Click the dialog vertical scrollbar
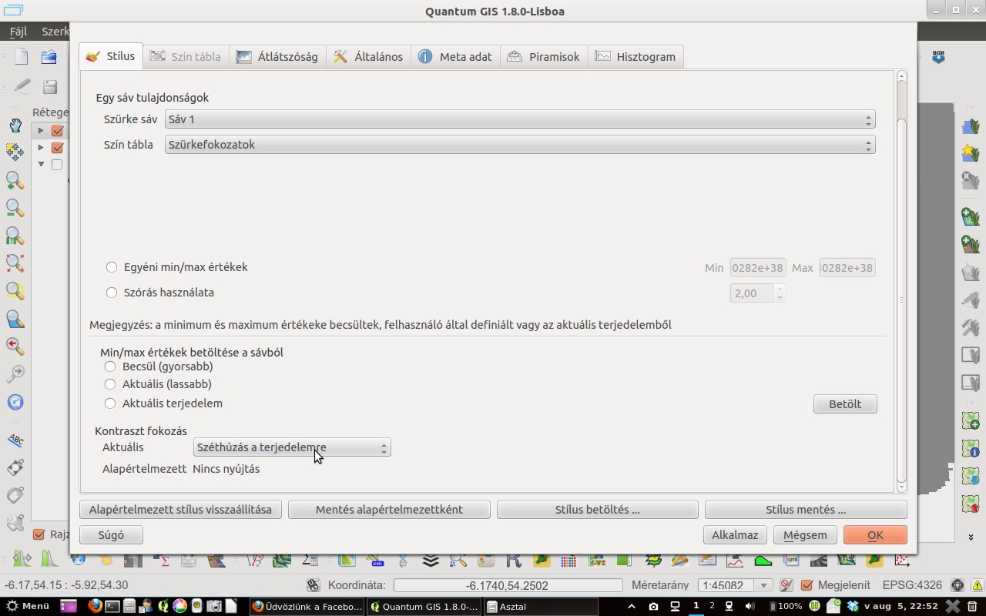986x616 pixels. pyautogui.click(x=901, y=281)
